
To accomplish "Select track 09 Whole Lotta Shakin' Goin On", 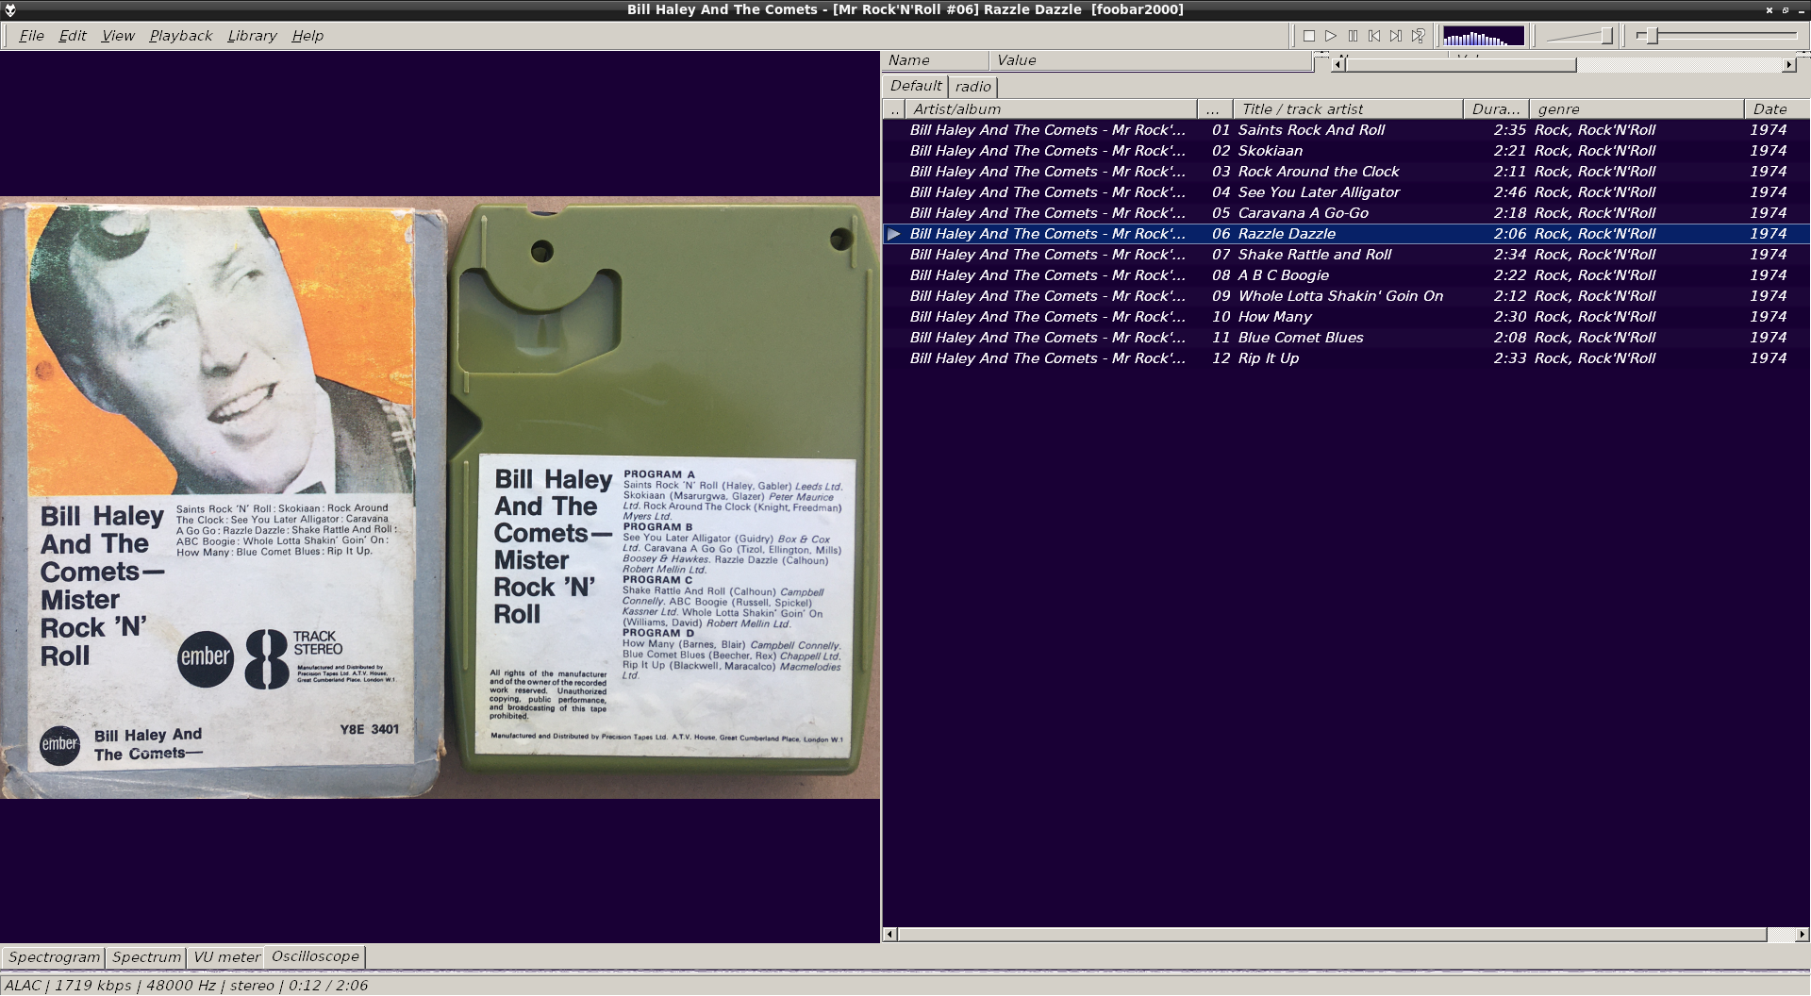I will pos(1346,296).
